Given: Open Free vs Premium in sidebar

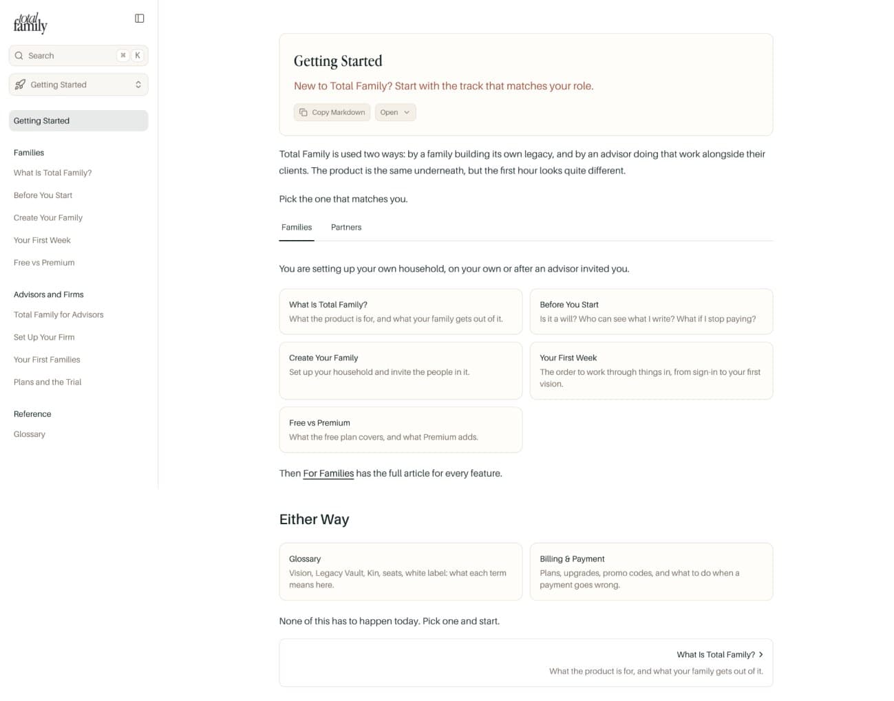Looking at the screenshot, I should (44, 263).
